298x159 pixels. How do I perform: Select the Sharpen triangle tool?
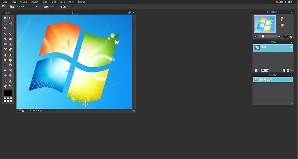(10, 55)
